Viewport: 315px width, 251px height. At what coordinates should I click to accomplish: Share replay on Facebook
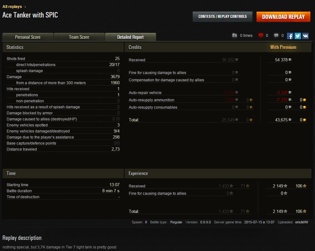(290, 36)
